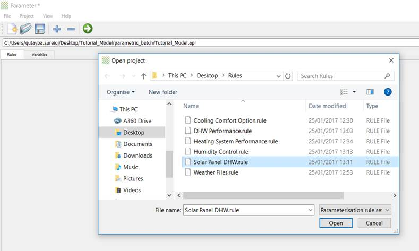Viewport: 419px width, 251px height.
Task: Click the blue plus add icon
Action: click(x=57, y=29)
